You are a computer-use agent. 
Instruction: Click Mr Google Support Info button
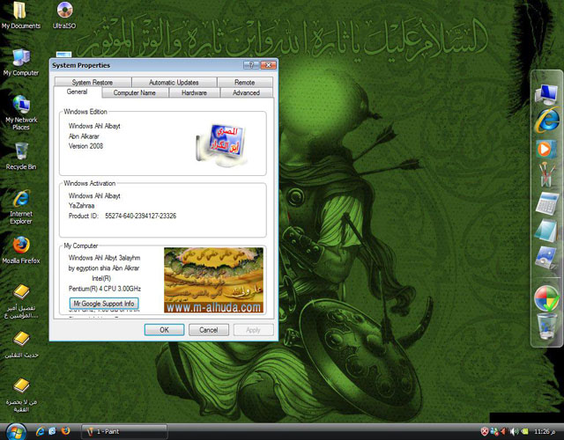tap(104, 304)
